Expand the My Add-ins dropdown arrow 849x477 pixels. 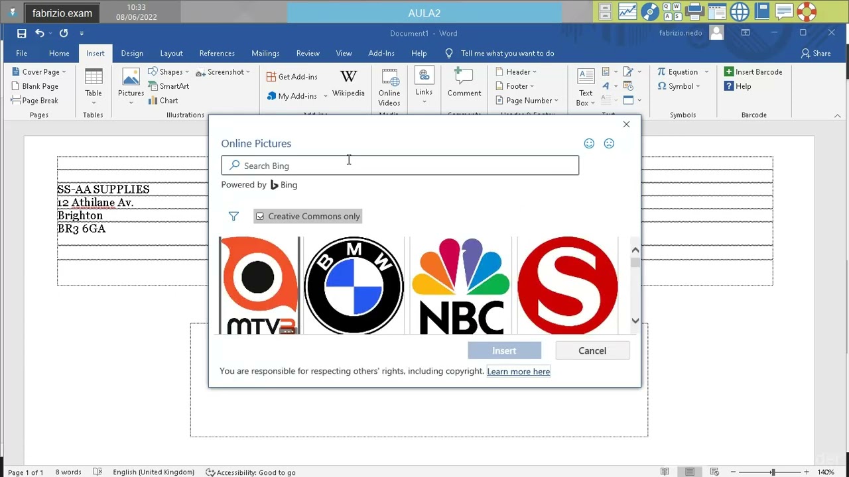tap(326, 96)
